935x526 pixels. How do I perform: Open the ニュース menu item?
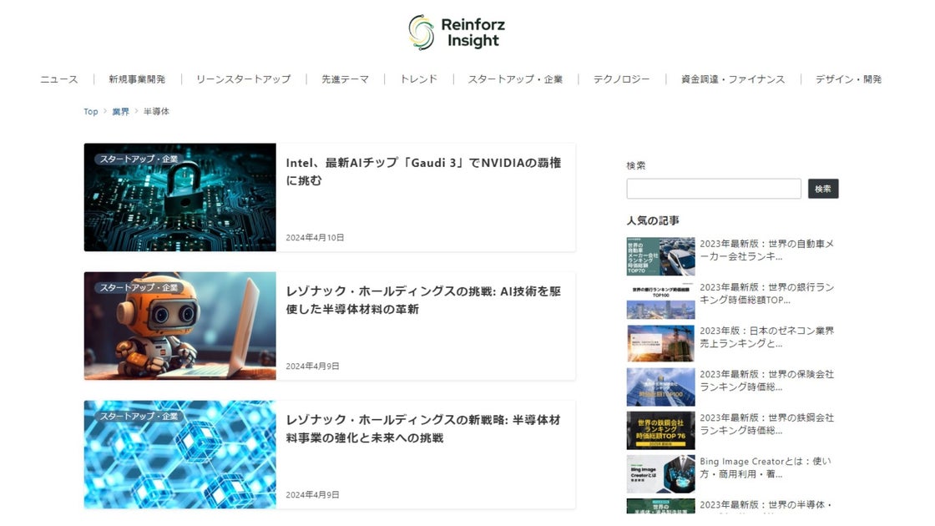(59, 79)
